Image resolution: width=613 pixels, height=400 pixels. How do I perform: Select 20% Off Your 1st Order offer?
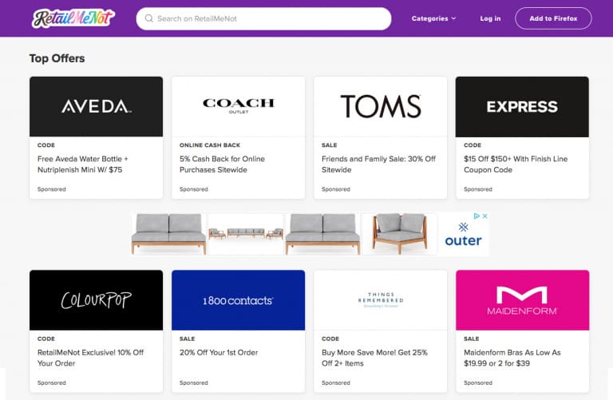[219, 352]
